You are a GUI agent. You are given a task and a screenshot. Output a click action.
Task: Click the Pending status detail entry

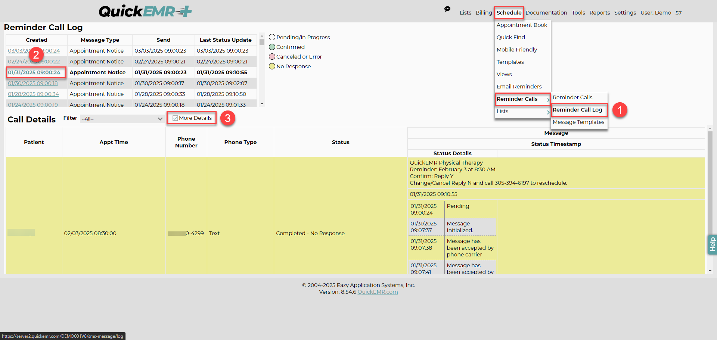click(458, 206)
